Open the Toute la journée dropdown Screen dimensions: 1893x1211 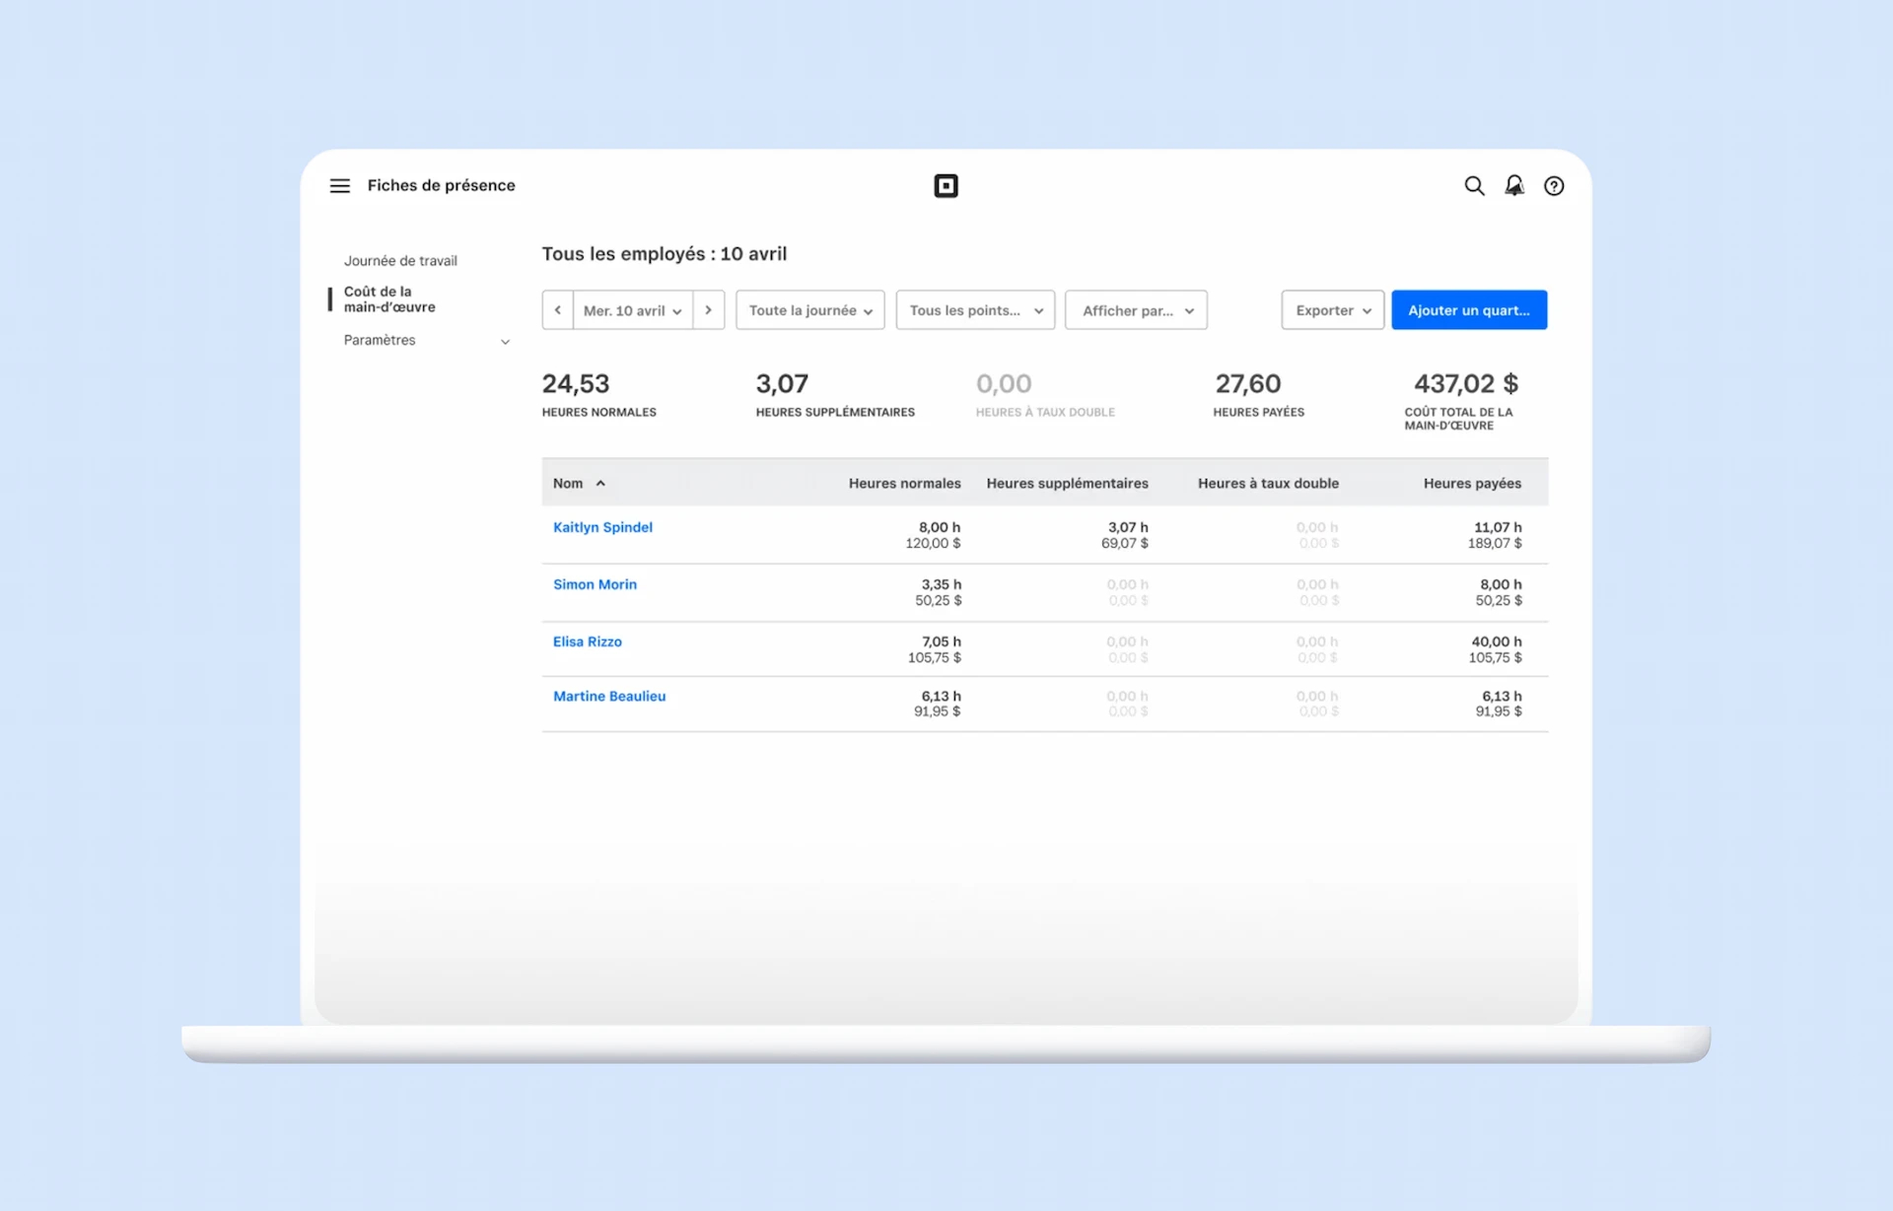click(808, 309)
